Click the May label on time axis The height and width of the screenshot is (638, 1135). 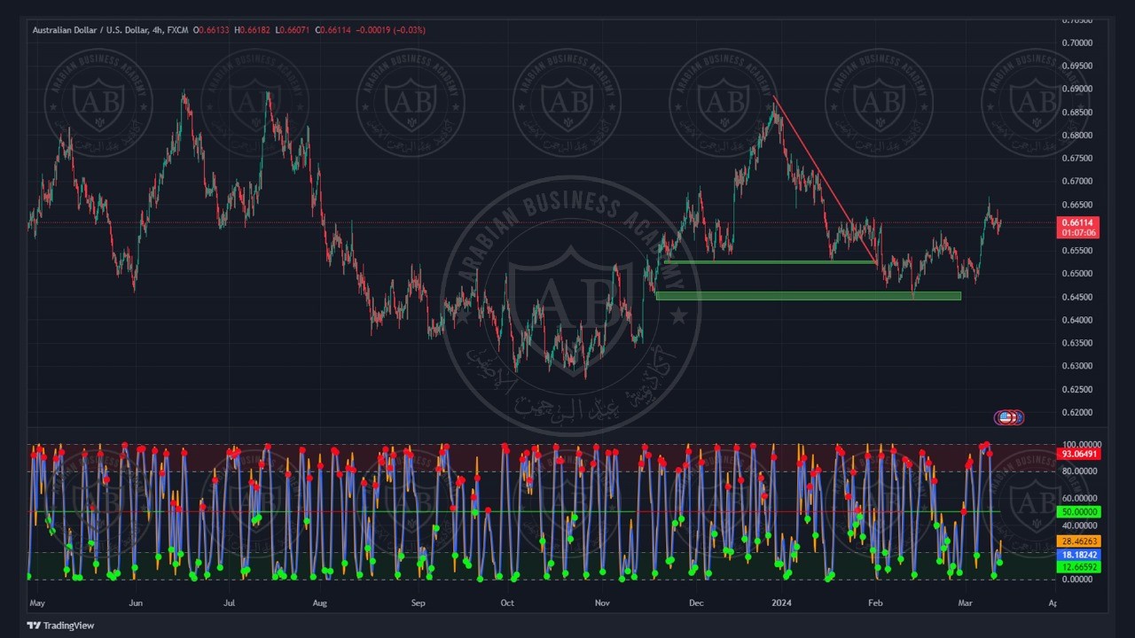(x=37, y=603)
